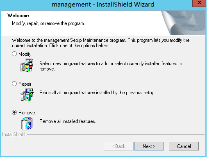Select the Repair radio button

tap(14, 84)
